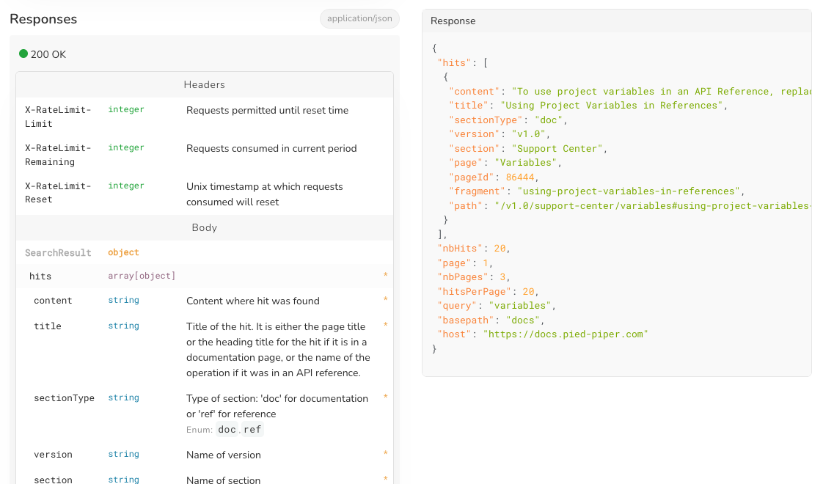823x484 pixels.
Task: Click the sectionType field name
Action: point(64,398)
